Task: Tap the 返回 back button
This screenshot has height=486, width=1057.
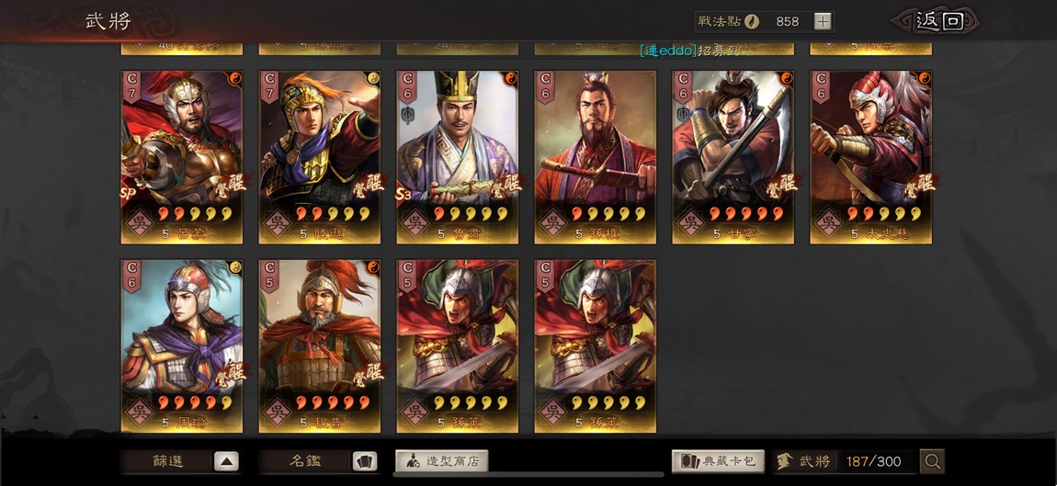Action: click(x=939, y=21)
